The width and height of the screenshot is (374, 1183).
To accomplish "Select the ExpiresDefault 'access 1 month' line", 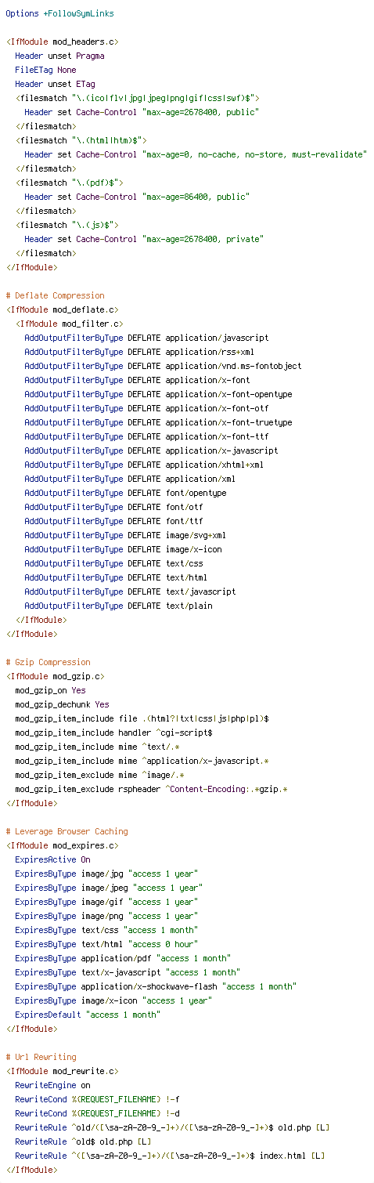I will click(88, 1015).
